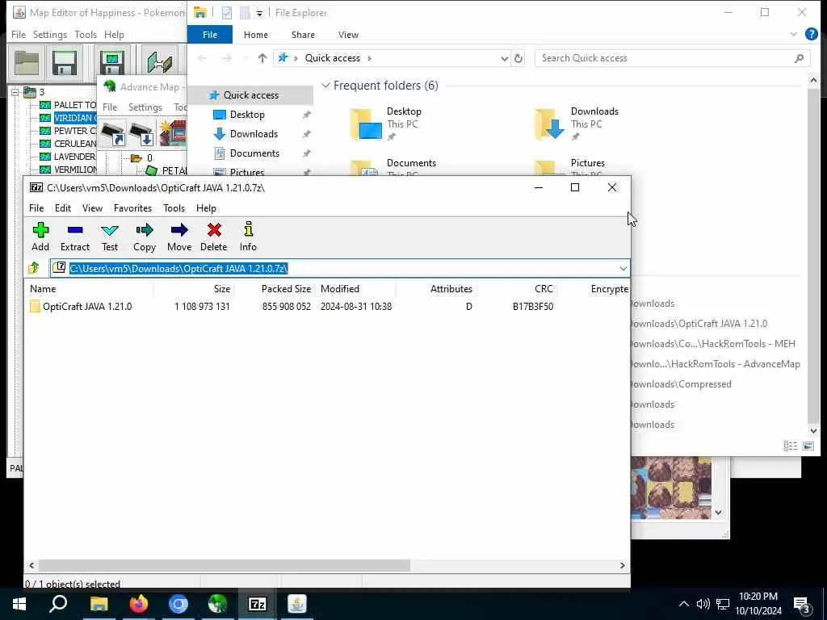Show hidden system tray icons
Image resolution: width=827 pixels, height=620 pixels.
coord(683,604)
